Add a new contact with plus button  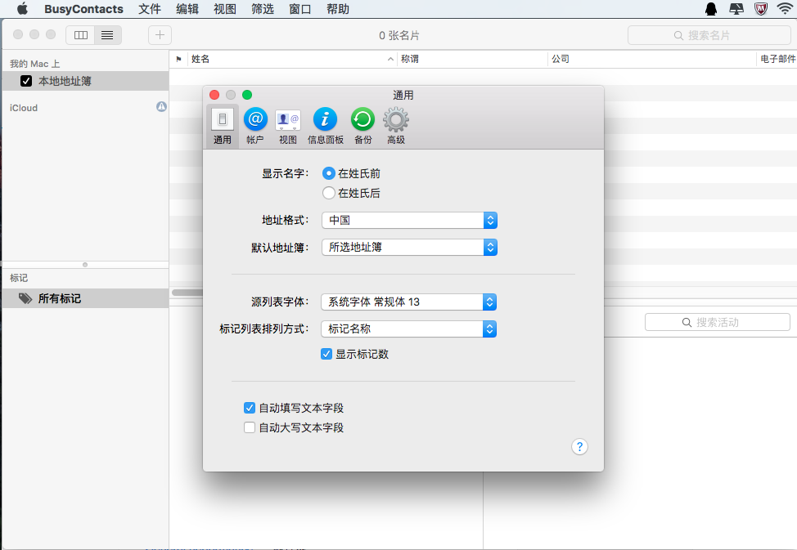(x=160, y=35)
